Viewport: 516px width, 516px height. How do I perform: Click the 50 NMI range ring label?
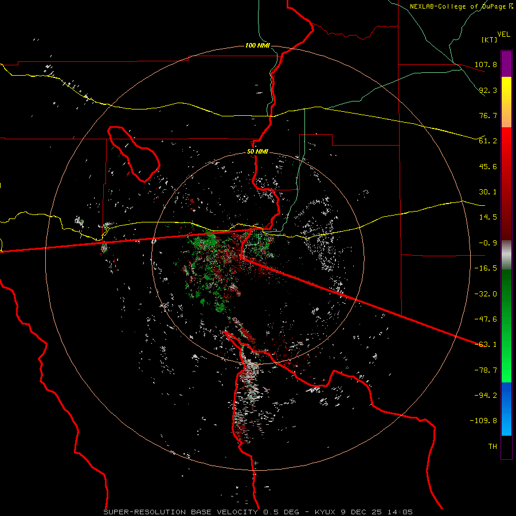(x=257, y=152)
